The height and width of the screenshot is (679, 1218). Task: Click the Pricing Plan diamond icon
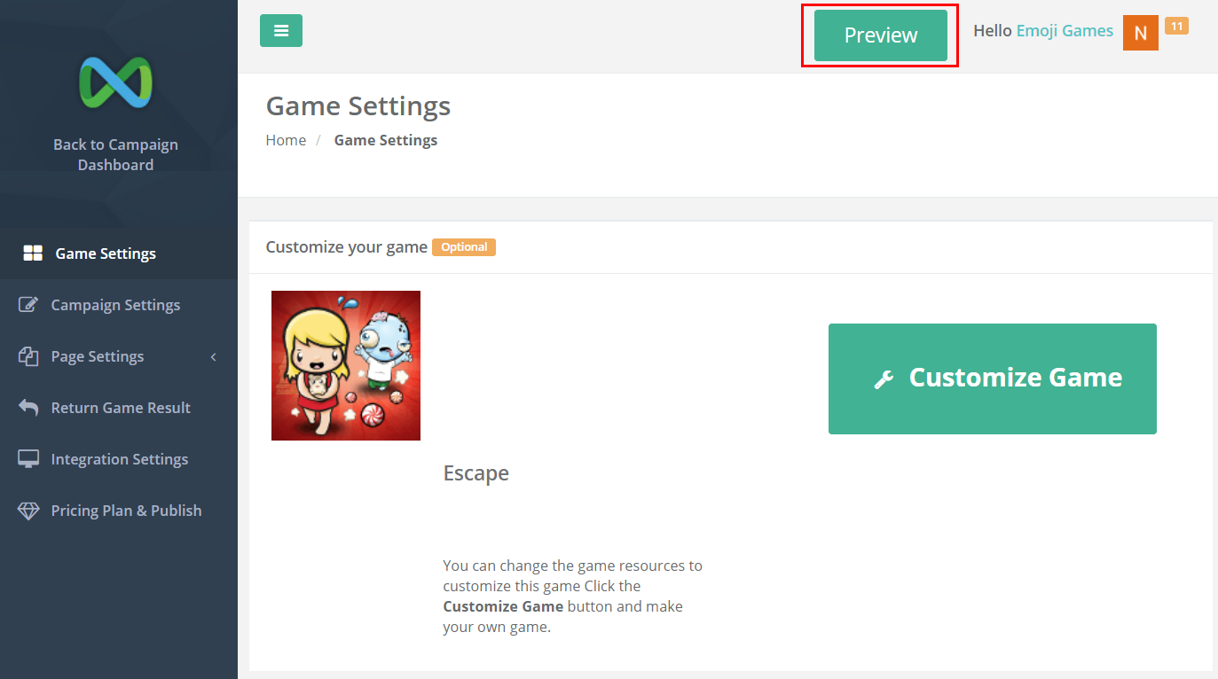pos(28,511)
